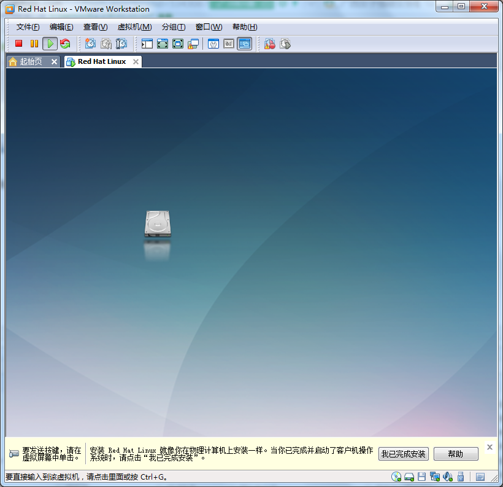Click the message log status bar icon
The width and height of the screenshot is (503, 487).
480,477
